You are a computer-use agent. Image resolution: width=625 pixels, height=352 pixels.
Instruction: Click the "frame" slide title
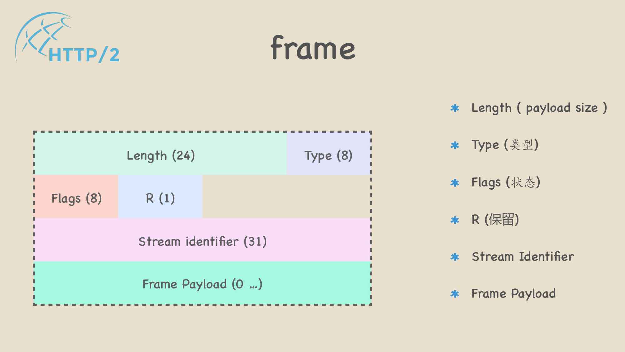click(x=313, y=48)
